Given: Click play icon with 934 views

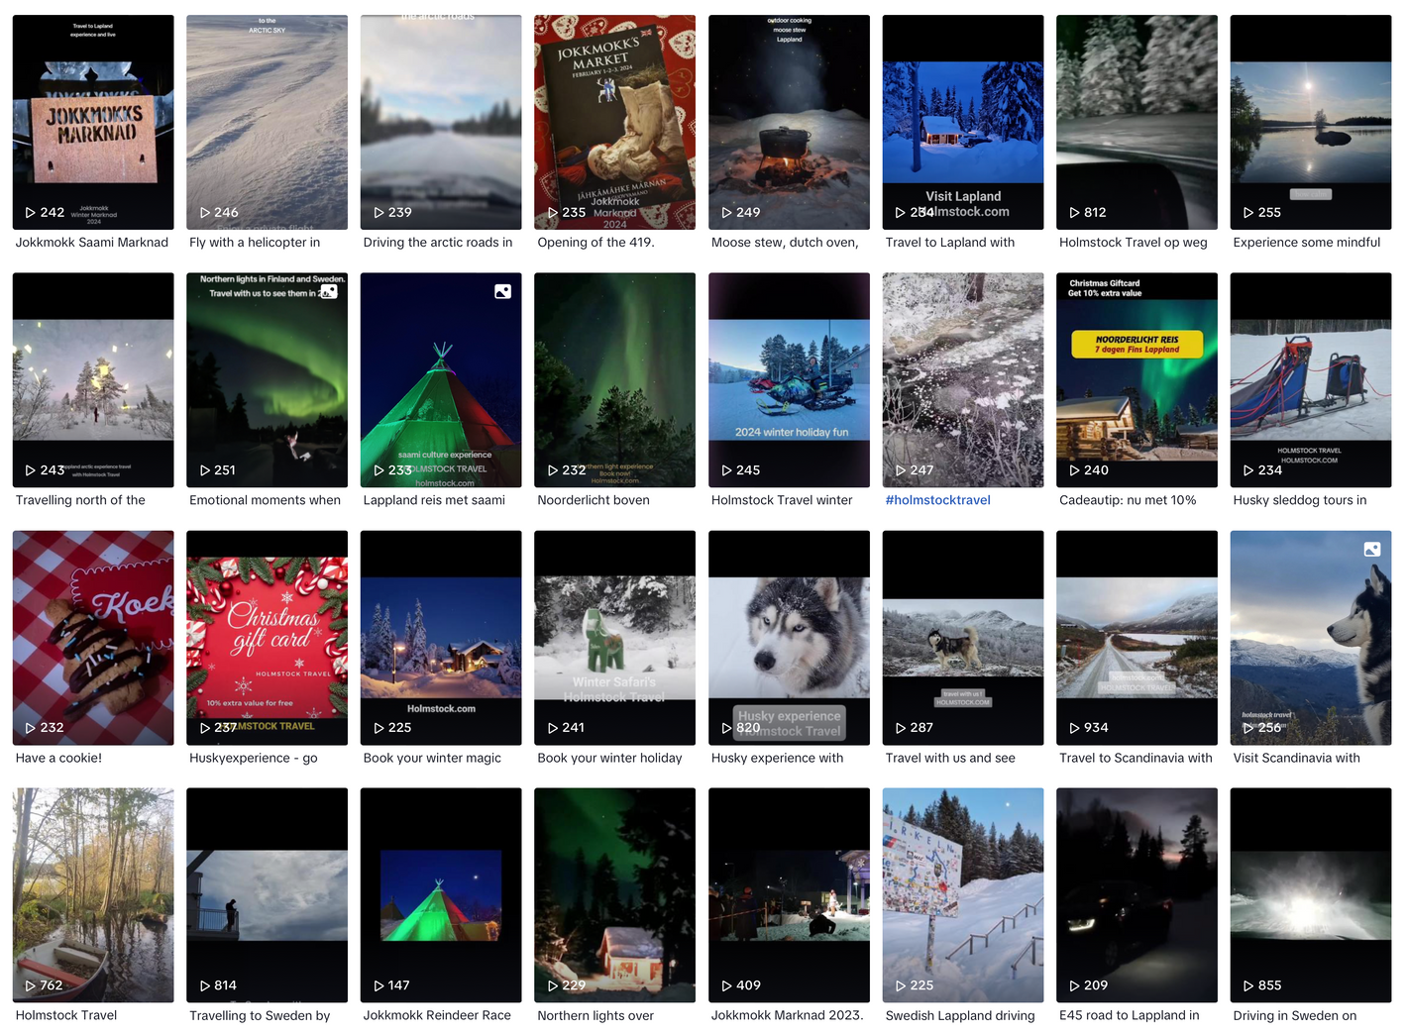Looking at the screenshot, I should (1075, 727).
